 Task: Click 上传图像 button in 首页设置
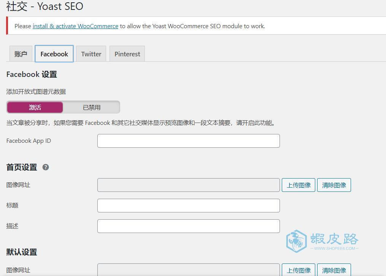point(299,185)
